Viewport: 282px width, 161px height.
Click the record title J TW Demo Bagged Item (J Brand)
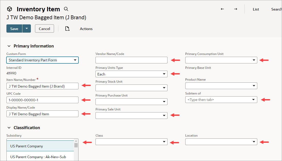coord(46,17)
